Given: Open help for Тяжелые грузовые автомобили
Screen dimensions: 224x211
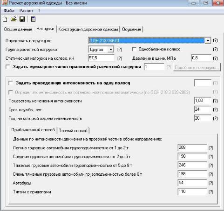Looking at the screenshot, I should pos(210,166).
